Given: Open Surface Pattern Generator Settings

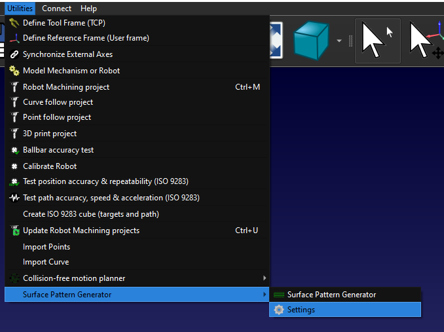Looking at the screenshot, I should [x=345, y=310].
